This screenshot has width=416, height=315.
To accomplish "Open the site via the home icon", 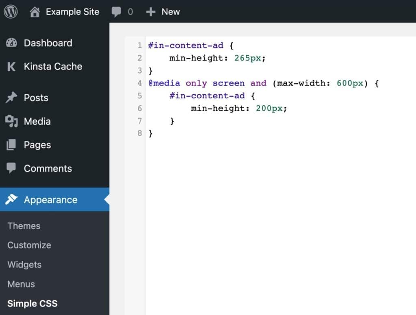I will pos(35,11).
